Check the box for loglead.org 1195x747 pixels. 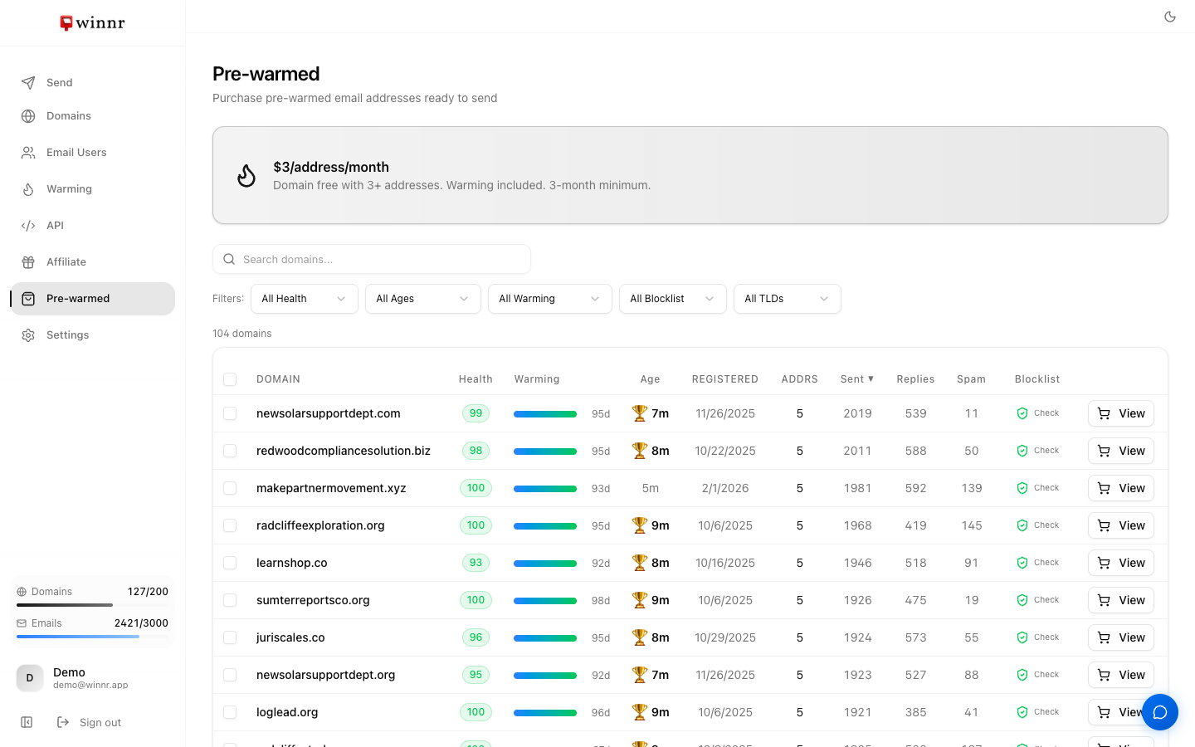click(x=230, y=712)
